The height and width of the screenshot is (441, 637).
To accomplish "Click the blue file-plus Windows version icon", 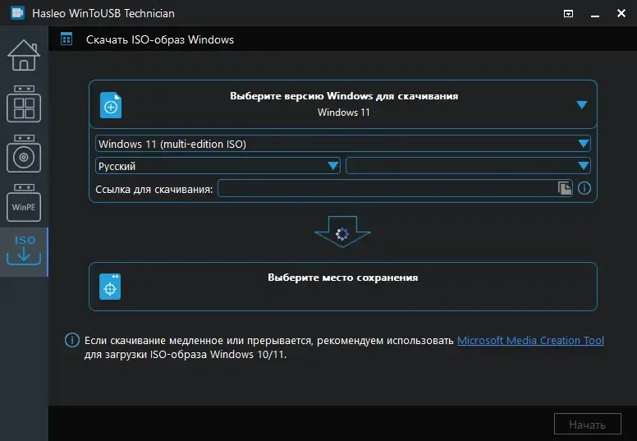I will (x=111, y=105).
